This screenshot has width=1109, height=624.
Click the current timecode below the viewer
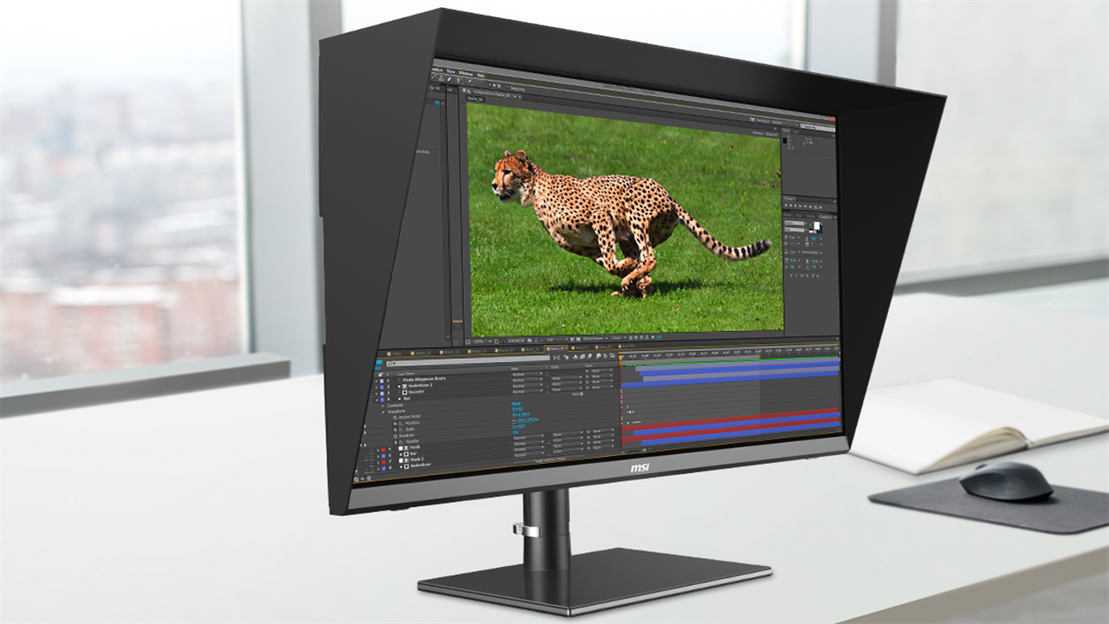coord(516,341)
